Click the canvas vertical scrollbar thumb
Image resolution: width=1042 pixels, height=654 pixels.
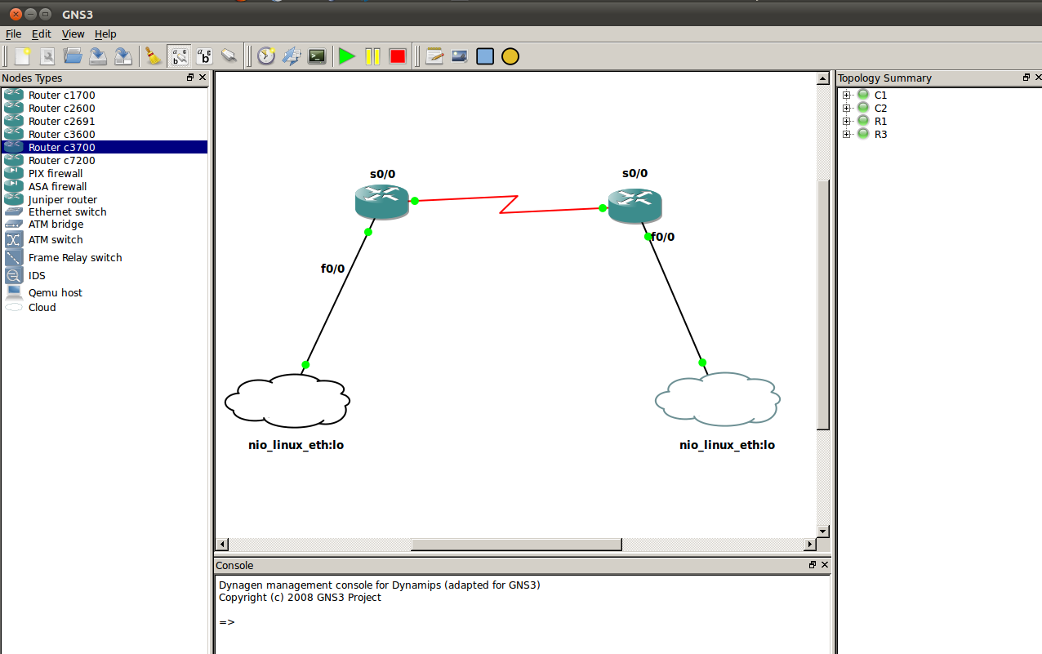pyautogui.click(x=823, y=305)
